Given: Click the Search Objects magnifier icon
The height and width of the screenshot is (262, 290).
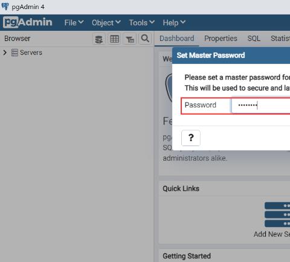Looking at the screenshot, I should pos(145,39).
